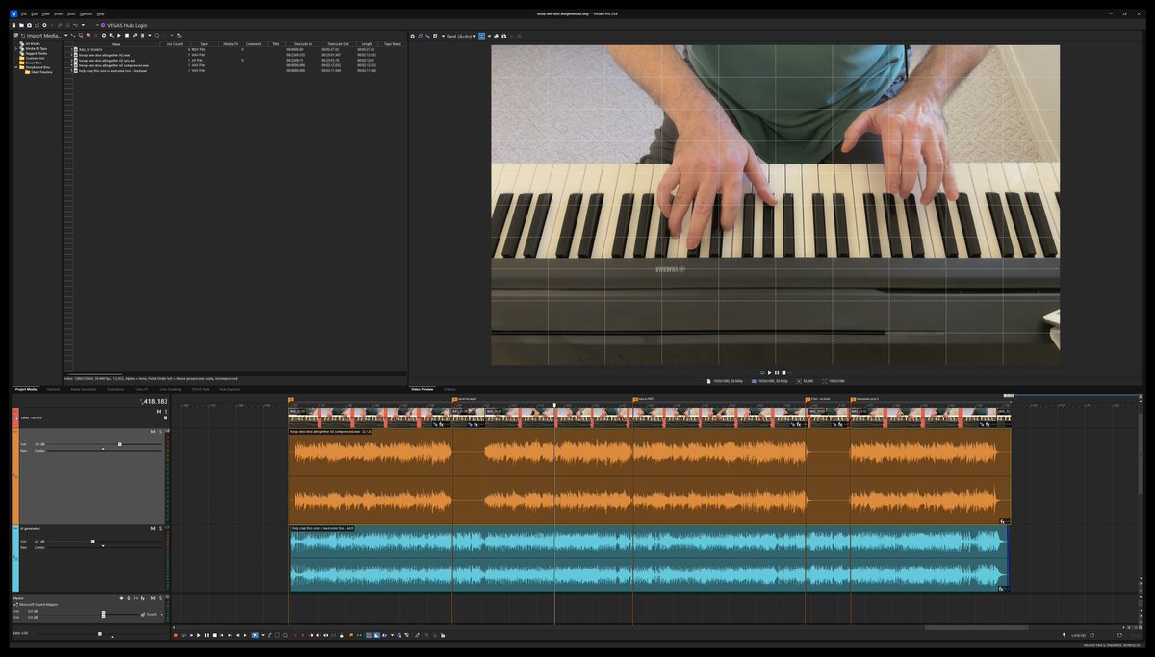Image resolution: width=1155 pixels, height=657 pixels.
Task: Open the Best (Auto) preview quality dropdown
Action: pos(459,37)
